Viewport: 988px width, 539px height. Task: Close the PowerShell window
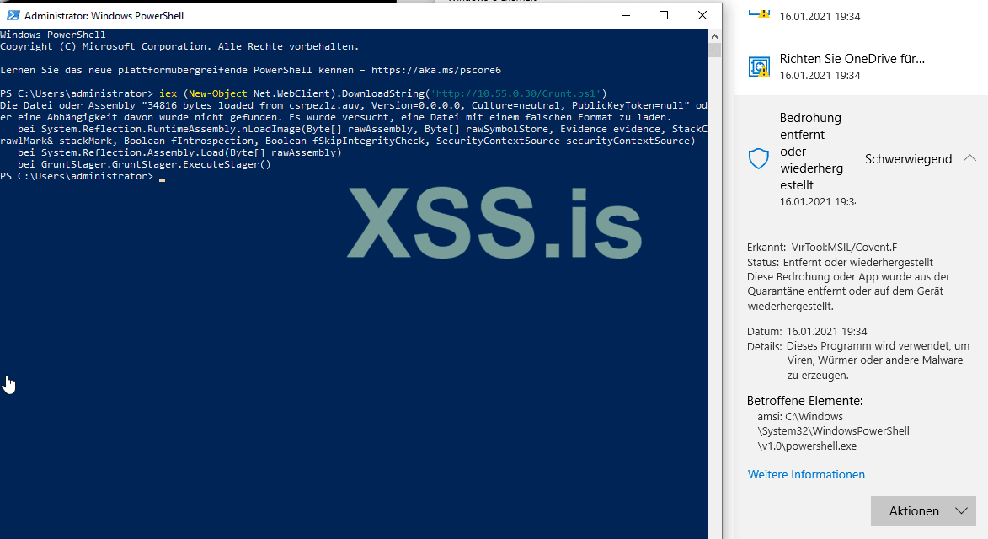pyautogui.click(x=702, y=15)
